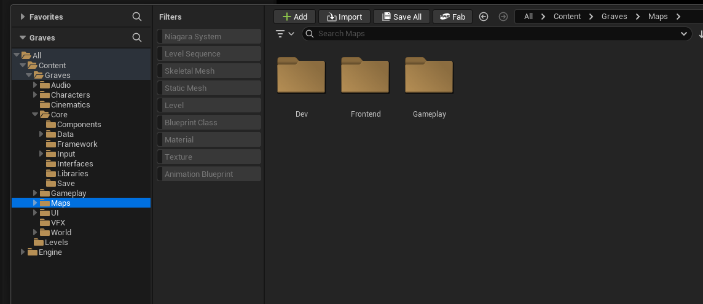Navigate to All in breadcrumb path
This screenshot has height=304, width=703.
click(528, 17)
